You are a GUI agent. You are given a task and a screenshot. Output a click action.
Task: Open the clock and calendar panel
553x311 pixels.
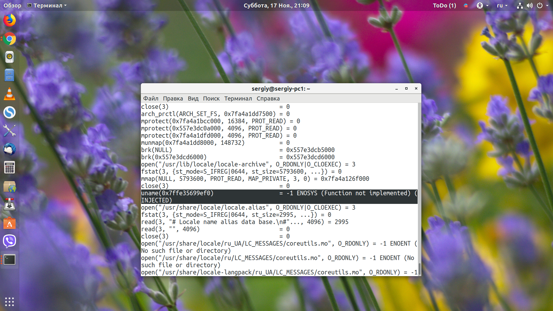click(x=276, y=5)
